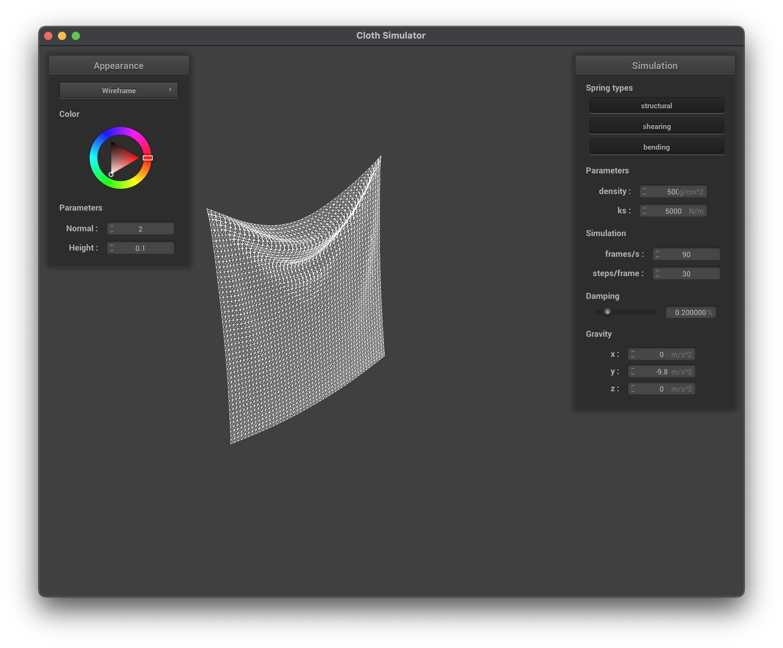Click the red hue marker on color wheel
The width and height of the screenshot is (783, 648).
148,158
